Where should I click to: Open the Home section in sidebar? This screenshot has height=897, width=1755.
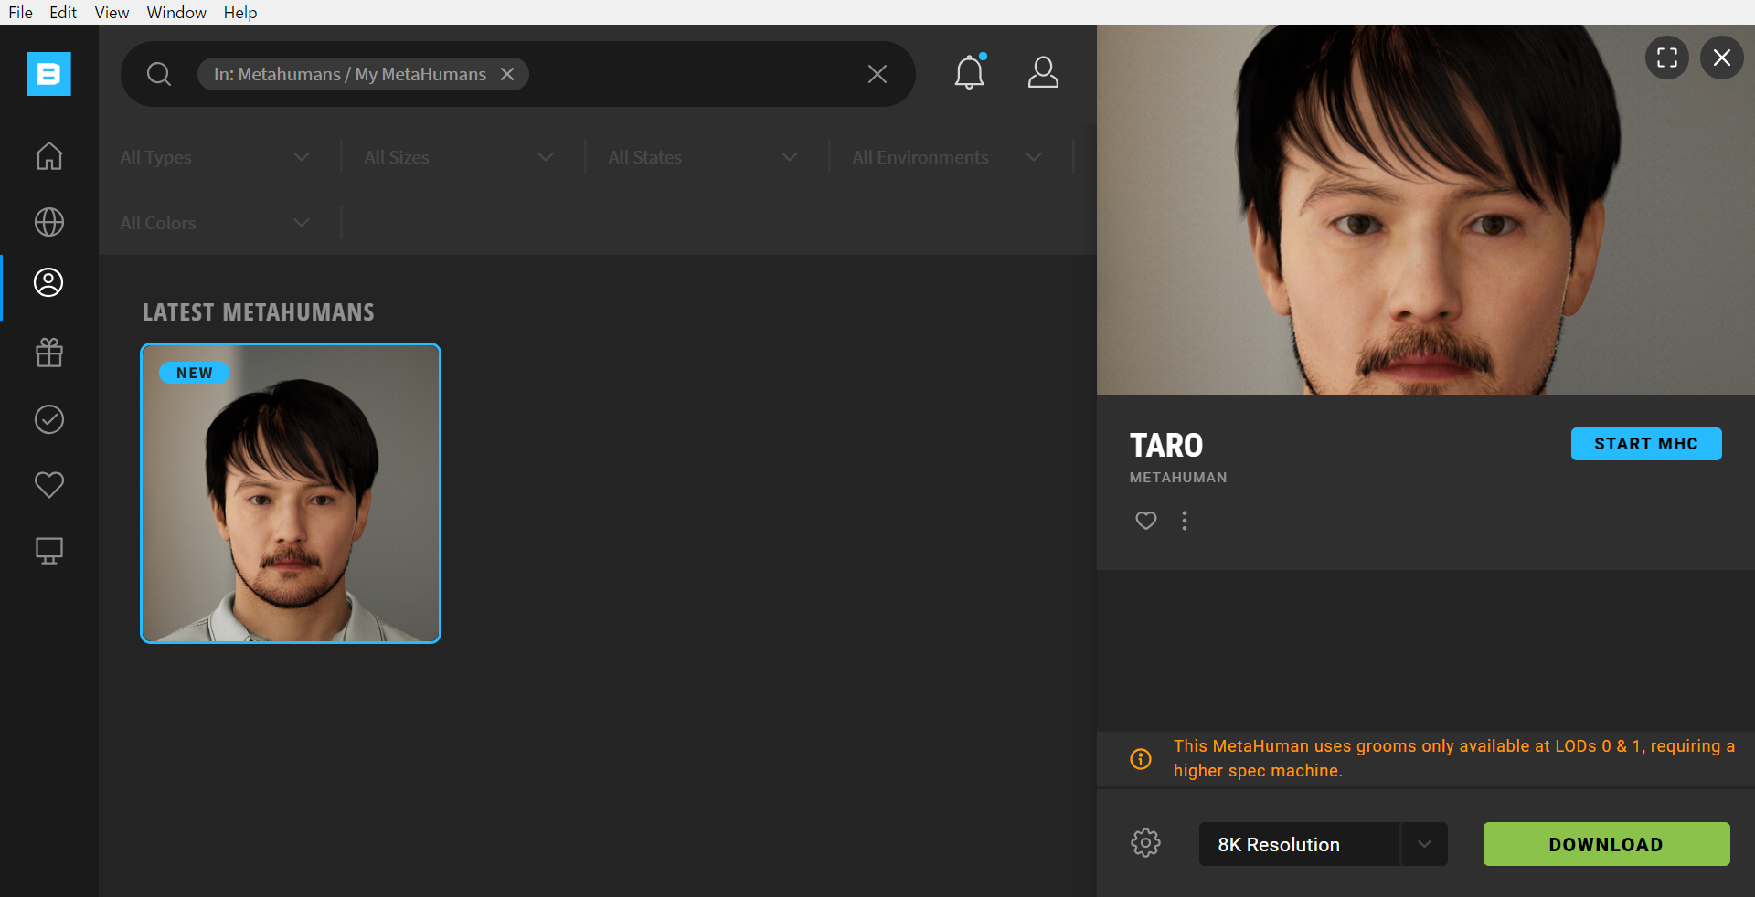click(x=49, y=156)
